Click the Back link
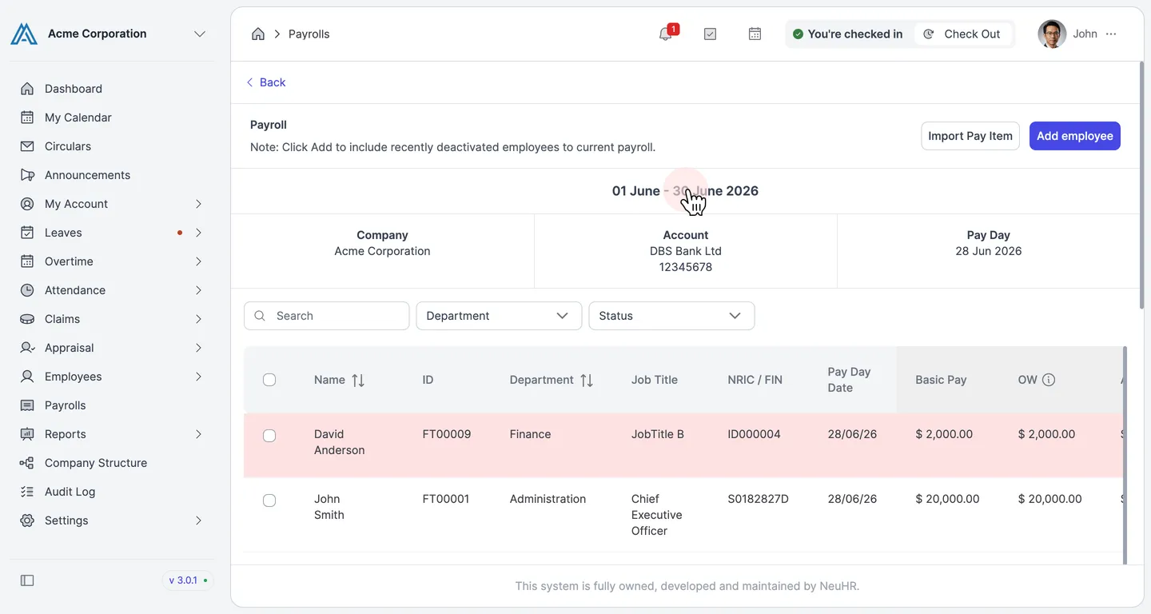The width and height of the screenshot is (1151, 614). click(x=265, y=82)
